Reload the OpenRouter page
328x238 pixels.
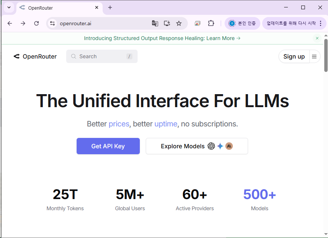pyautogui.click(x=36, y=23)
